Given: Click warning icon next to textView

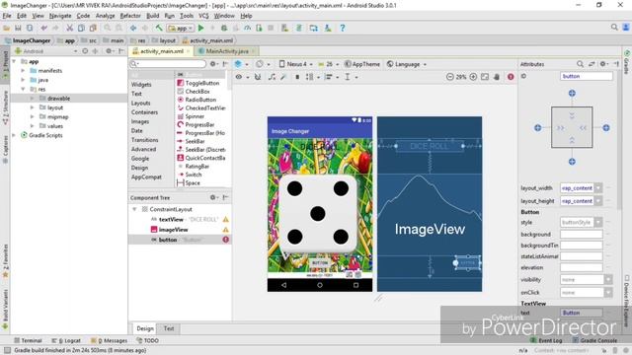Looking at the screenshot, I should (x=226, y=219).
